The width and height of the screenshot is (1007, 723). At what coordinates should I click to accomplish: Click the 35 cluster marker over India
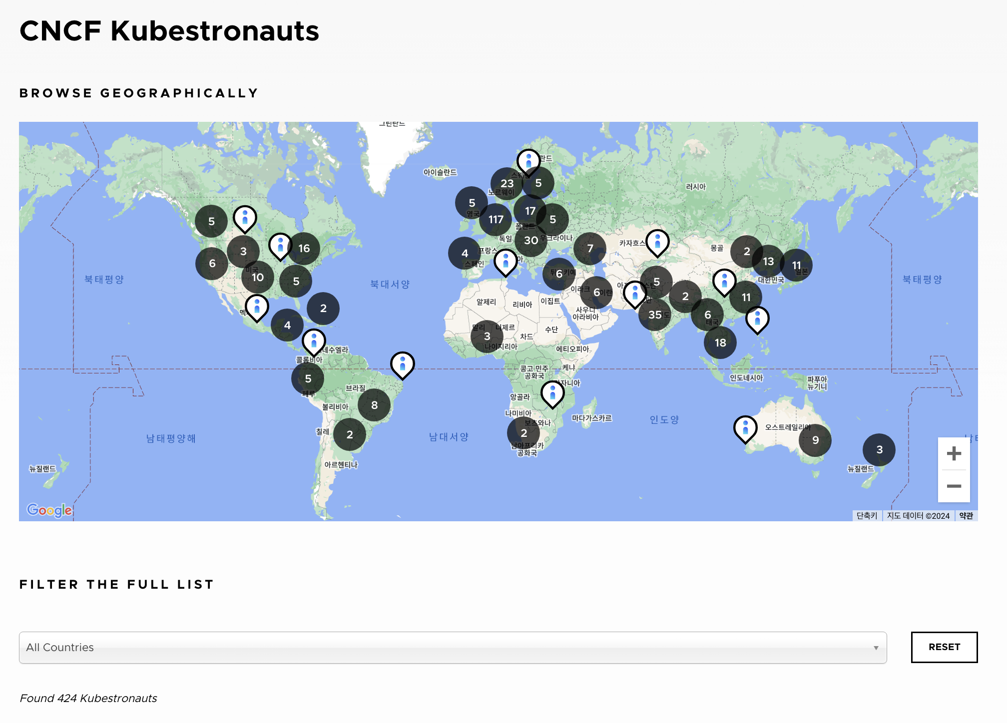(654, 315)
